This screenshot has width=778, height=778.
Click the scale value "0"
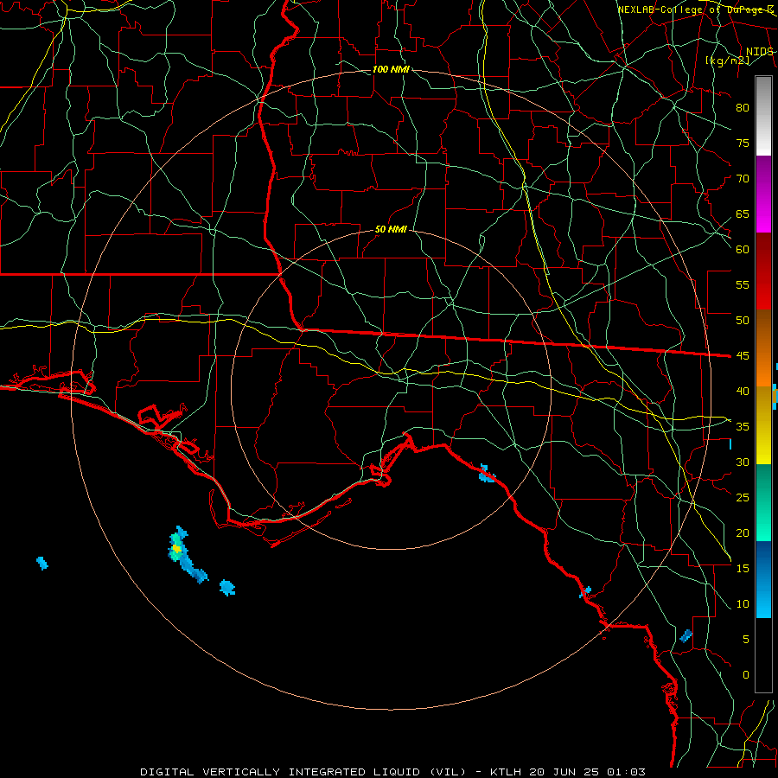(746, 675)
